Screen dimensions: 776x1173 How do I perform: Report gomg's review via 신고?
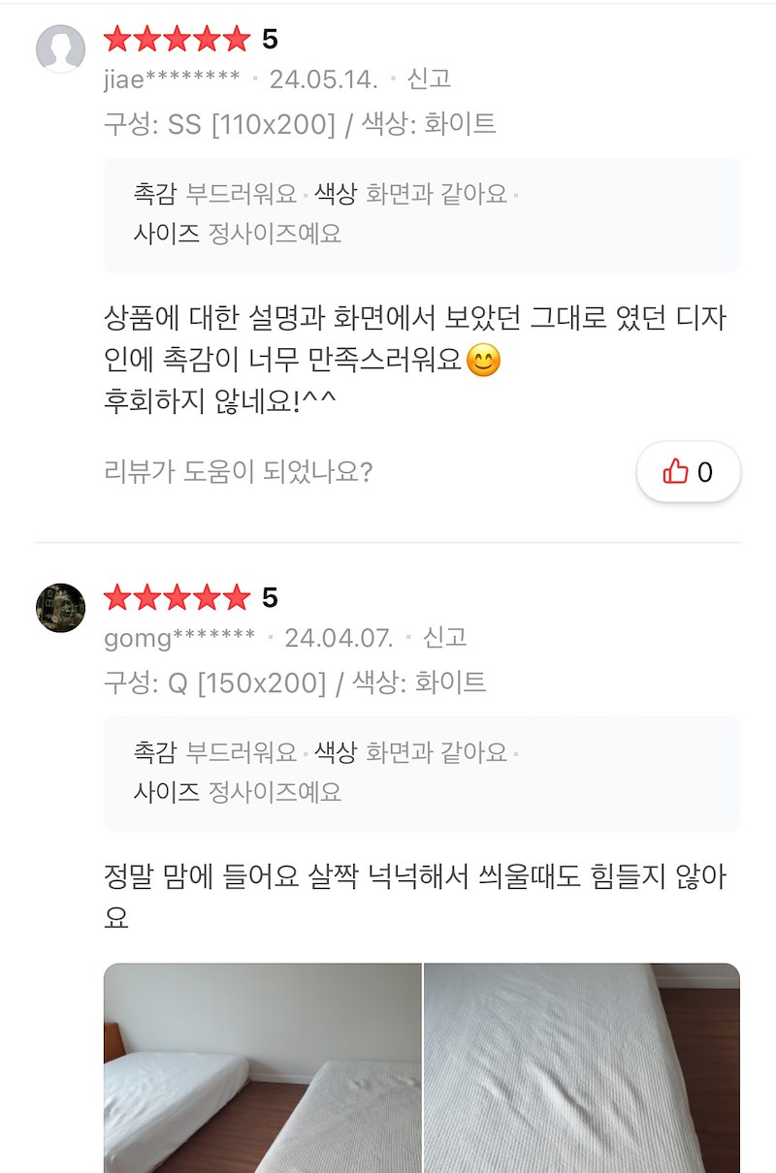(445, 638)
